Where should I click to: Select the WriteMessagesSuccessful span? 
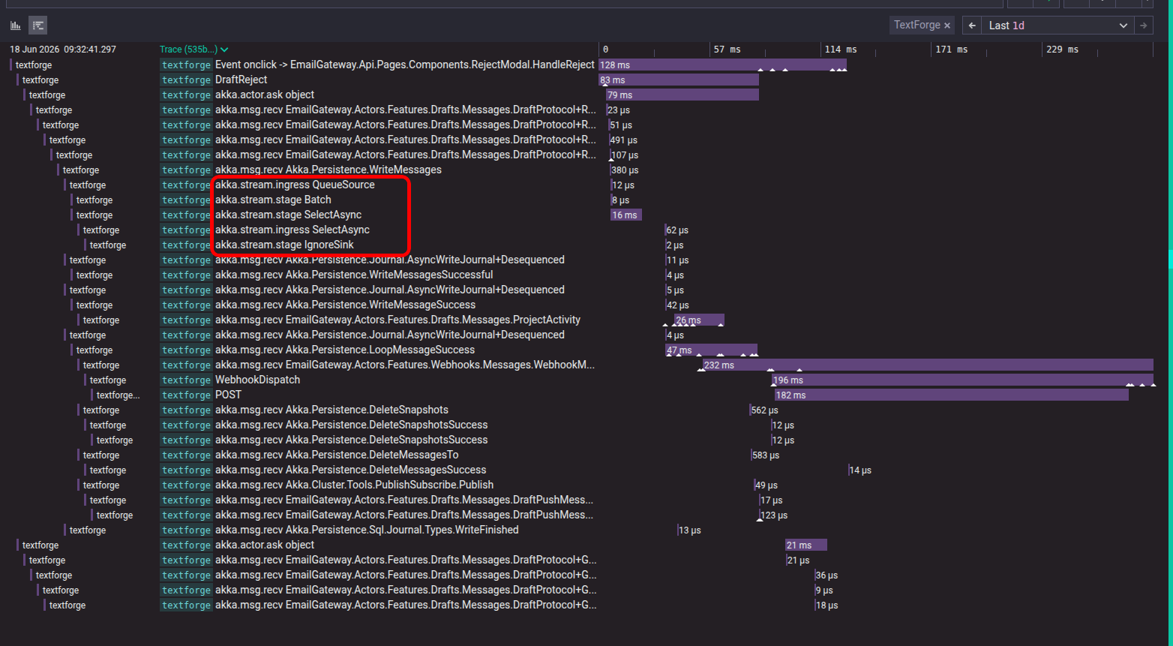tap(354, 275)
